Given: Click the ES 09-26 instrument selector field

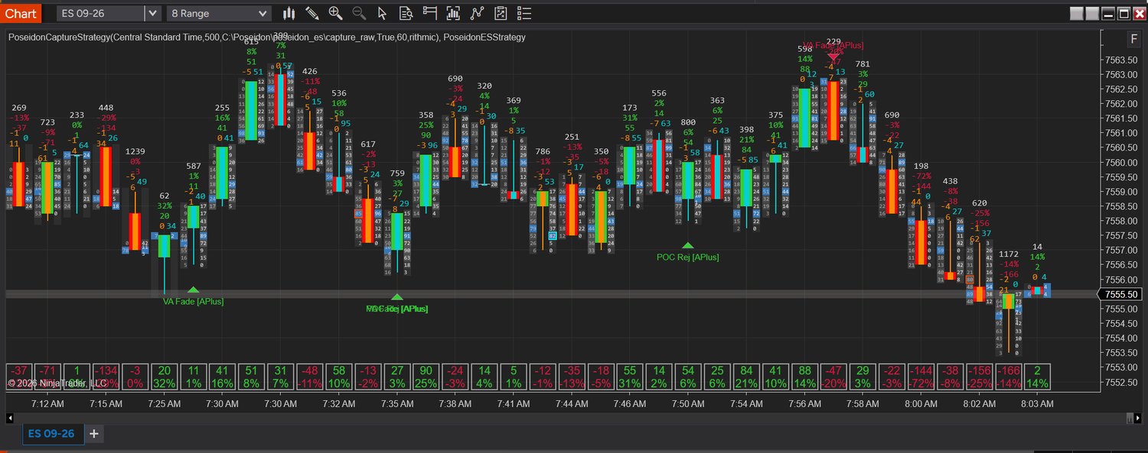Looking at the screenshot, I should pos(100,13).
